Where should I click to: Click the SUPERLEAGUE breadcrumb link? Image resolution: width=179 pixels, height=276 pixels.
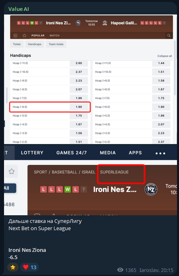[114, 172]
